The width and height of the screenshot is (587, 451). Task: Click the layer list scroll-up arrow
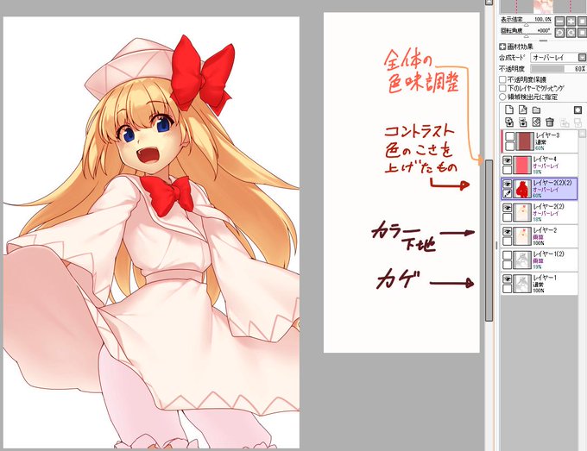tap(582, 133)
